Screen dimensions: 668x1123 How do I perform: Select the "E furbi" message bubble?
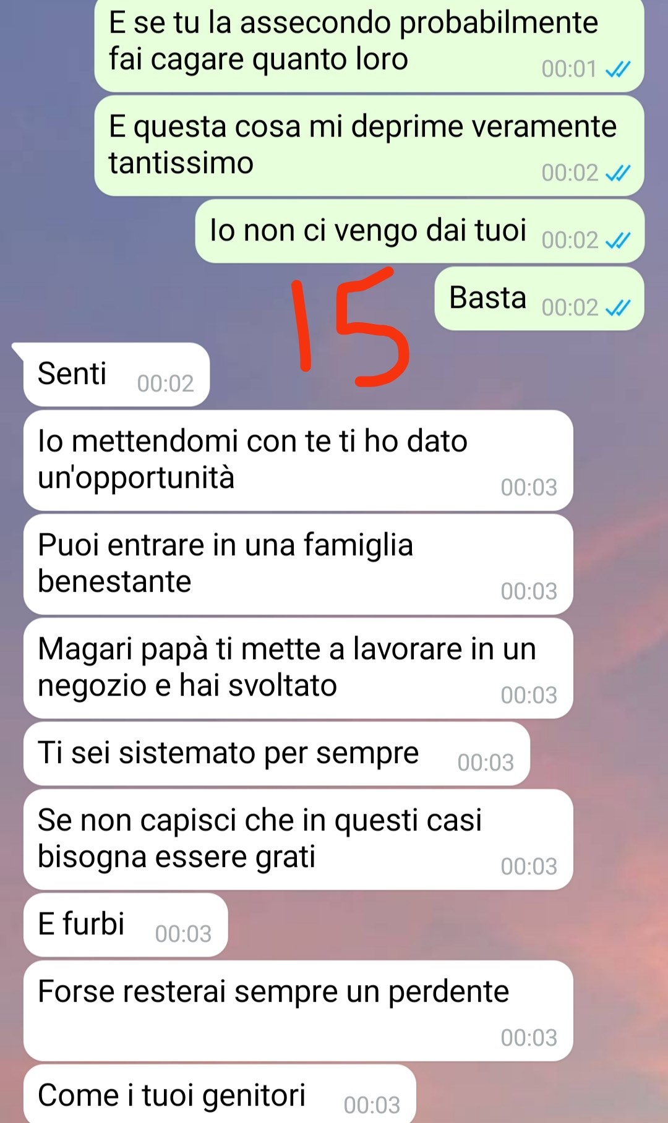pyautogui.click(x=126, y=925)
